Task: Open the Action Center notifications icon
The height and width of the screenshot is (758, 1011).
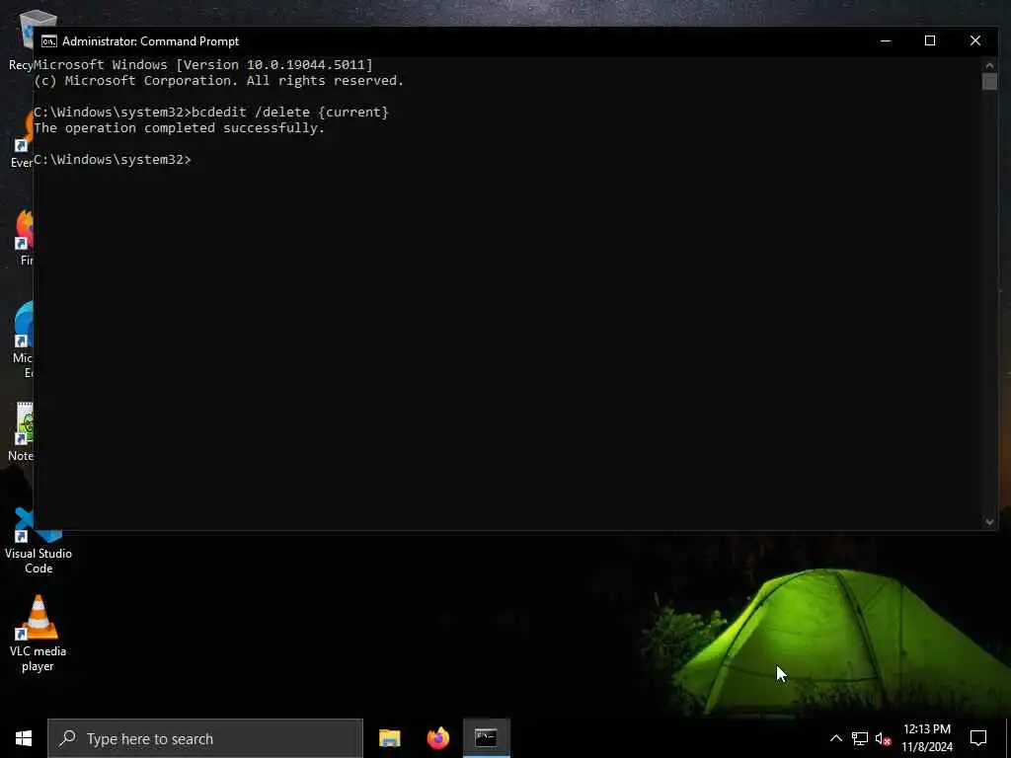Action: (x=978, y=738)
